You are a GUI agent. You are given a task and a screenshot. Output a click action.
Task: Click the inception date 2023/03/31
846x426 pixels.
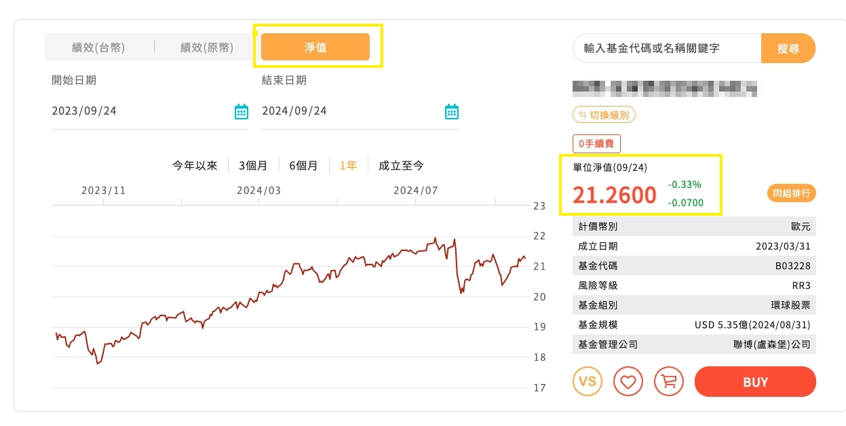pyautogui.click(x=783, y=246)
